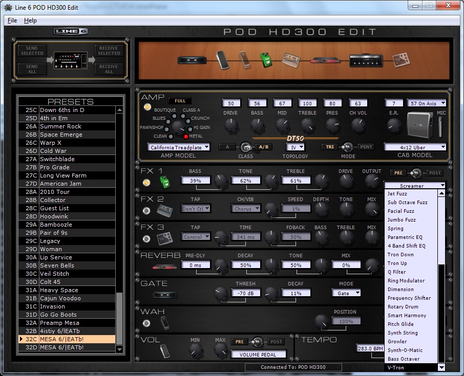The image size is (464, 376).
Task: Open the 4x12 Uber cab model dropdown
Action: (415, 147)
